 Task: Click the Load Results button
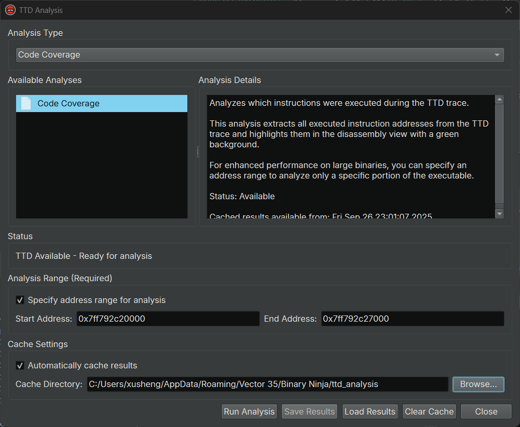click(370, 411)
